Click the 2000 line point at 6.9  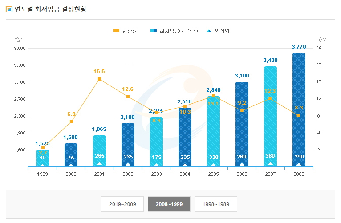(x=71, y=122)
